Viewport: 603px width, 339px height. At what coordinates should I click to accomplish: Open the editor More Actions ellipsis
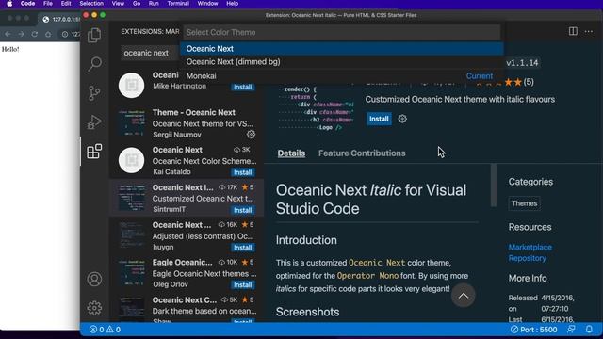588,31
